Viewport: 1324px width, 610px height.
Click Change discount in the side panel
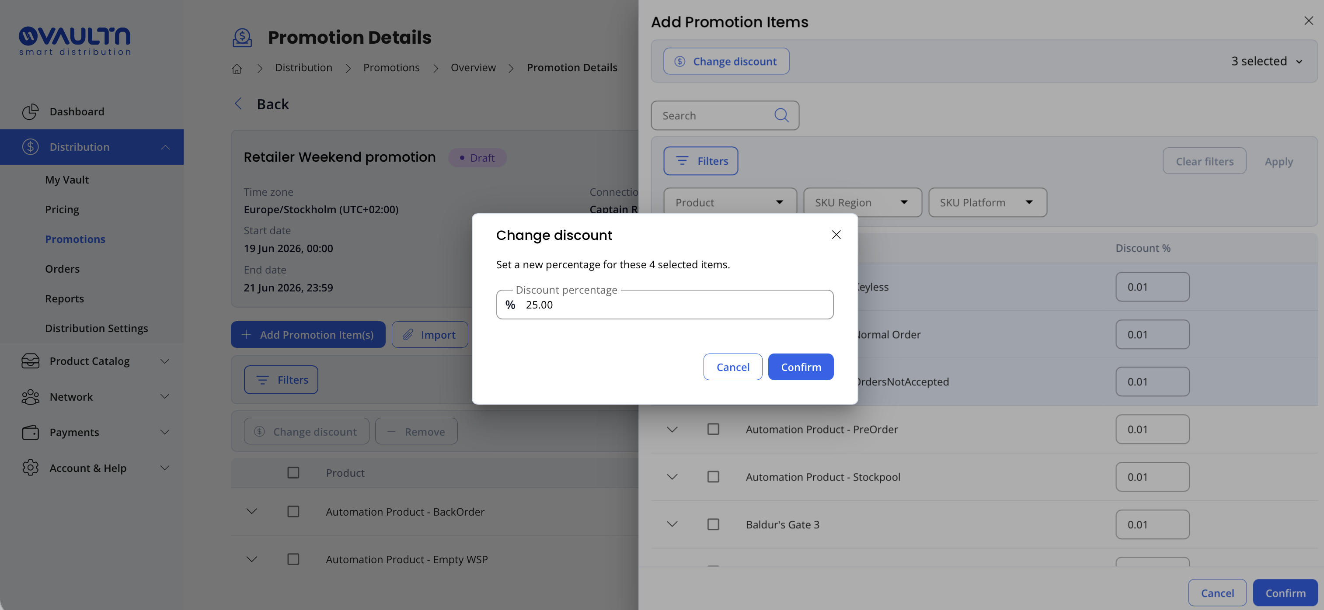pos(726,61)
